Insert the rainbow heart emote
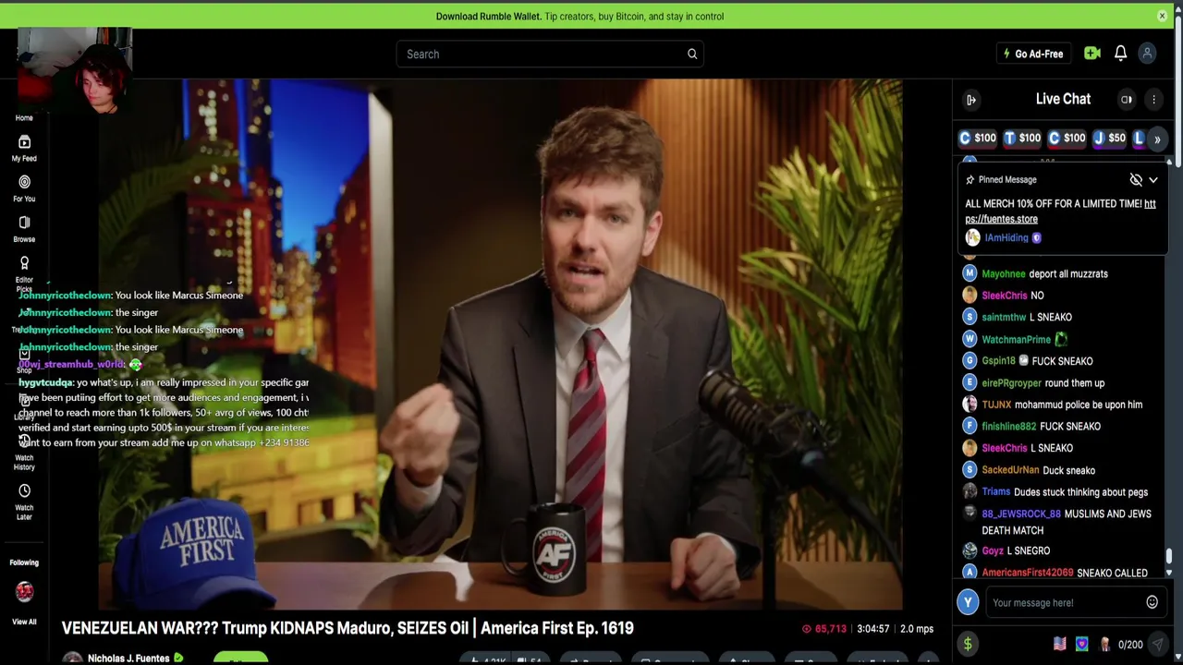The height and width of the screenshot is (665, 1183). [1082, 645]
